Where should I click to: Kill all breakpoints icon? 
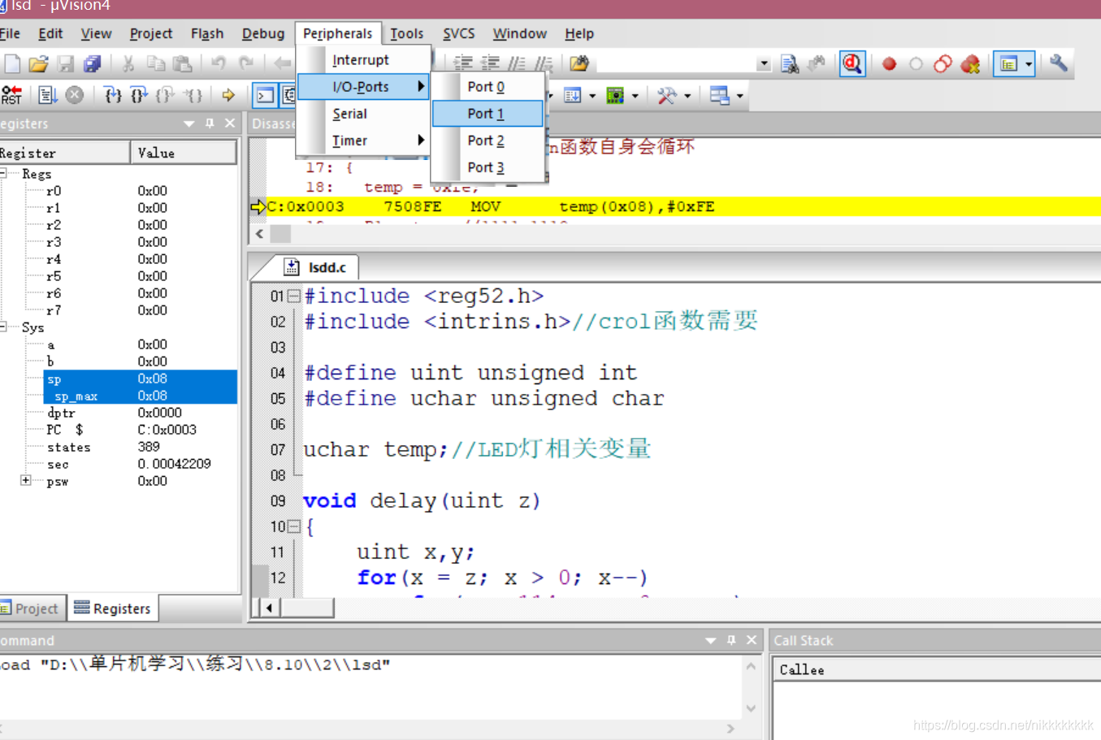coord(970,63)
